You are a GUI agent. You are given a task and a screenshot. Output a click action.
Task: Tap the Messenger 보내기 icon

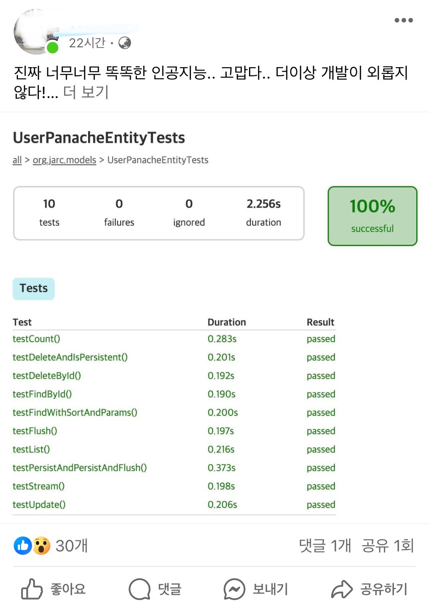click(234, 589)
